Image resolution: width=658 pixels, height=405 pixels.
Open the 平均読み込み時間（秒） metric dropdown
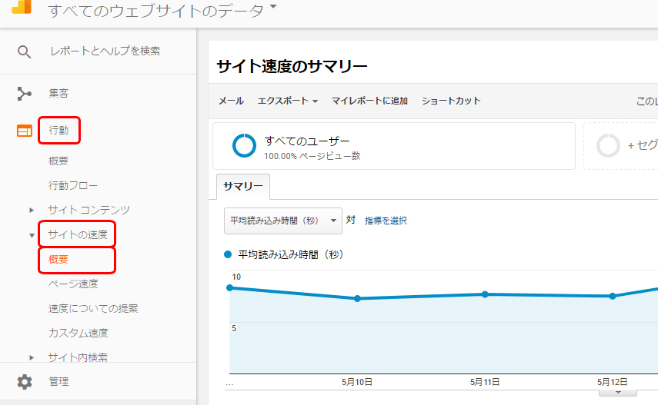[x=283, y=221]
